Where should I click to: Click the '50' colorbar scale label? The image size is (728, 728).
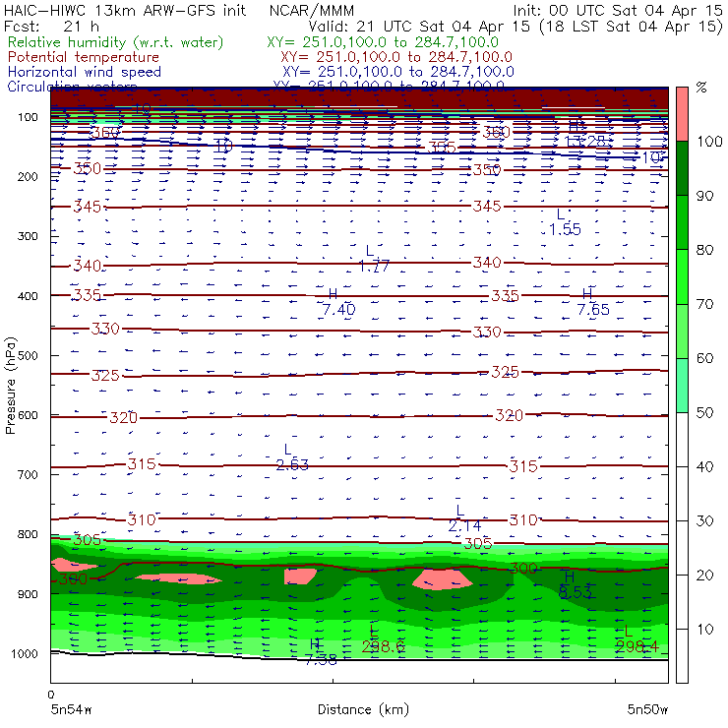click(x=705, y=413)
